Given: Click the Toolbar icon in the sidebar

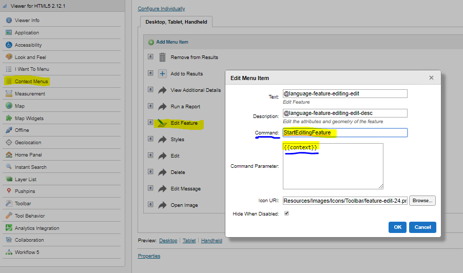Looking at the screenshot, I should pyautogui.click(x=9, y=203).
